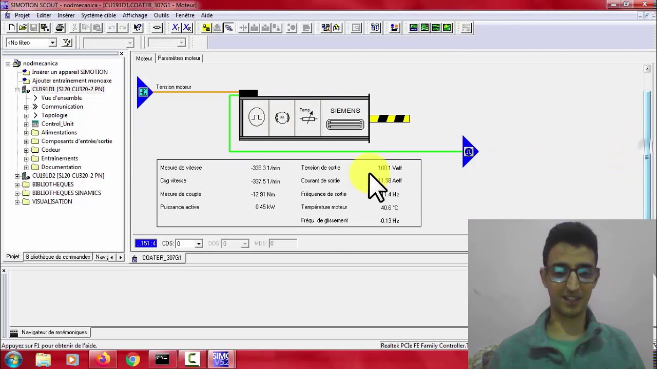The height and width of the screenshot is (369, 657).
Task: Open the Navigateur de mnémoniques tab
Action: [x=49, y=332]
